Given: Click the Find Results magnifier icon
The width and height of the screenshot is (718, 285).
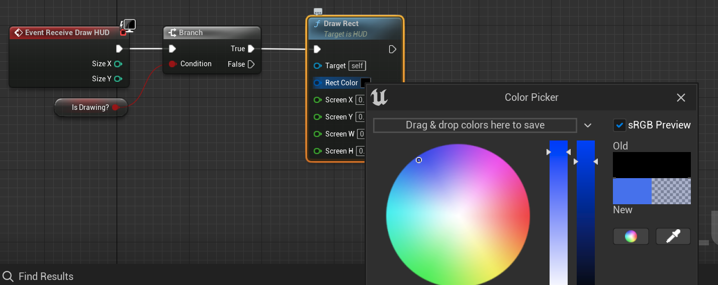Looking at the screenshot, I should pyautogui.click(x=8, y=276).
